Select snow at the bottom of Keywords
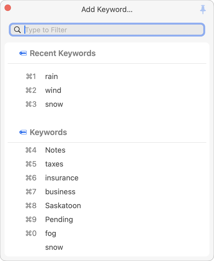The image size is (214, 261). 54,247
